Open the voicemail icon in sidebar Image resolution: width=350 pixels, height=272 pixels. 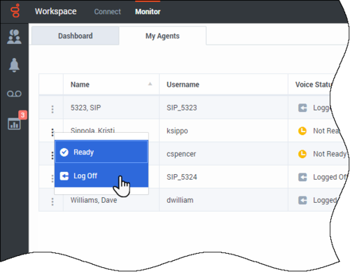click(14, 94)
